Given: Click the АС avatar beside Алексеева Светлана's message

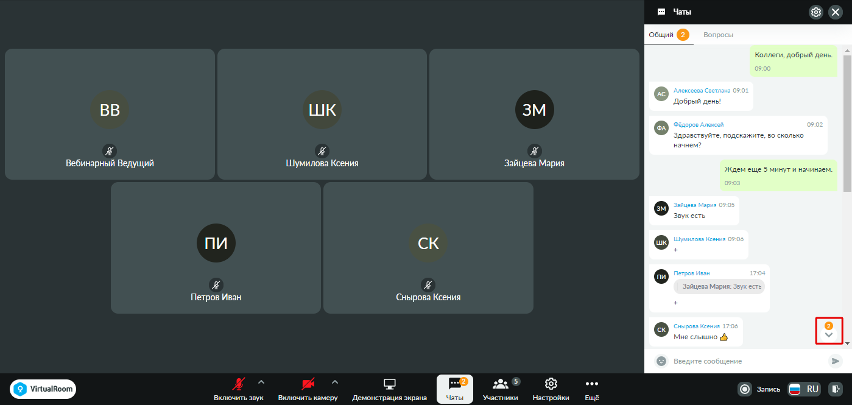Looking at the screenshot, I should (661, 94).
